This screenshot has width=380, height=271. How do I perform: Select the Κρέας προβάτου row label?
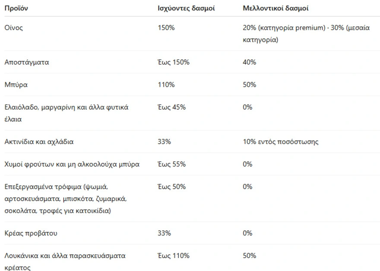[31, 233]
